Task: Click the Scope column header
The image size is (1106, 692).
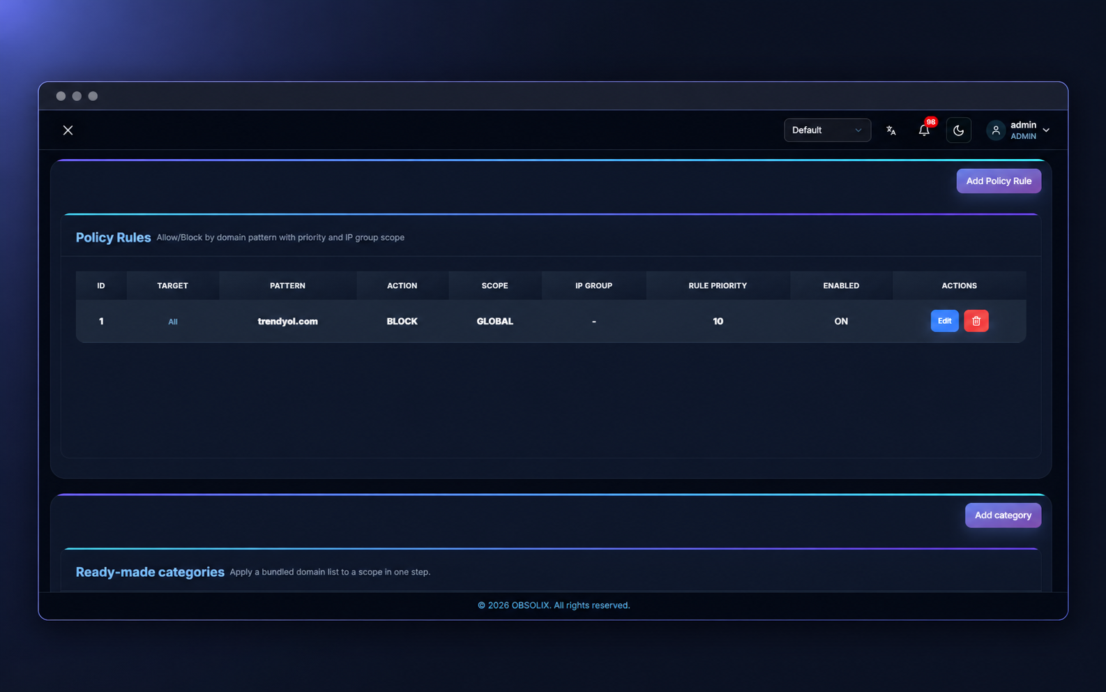Action: (494, 286)
